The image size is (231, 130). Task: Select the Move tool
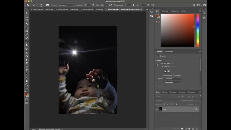click(x=27, y=13)
